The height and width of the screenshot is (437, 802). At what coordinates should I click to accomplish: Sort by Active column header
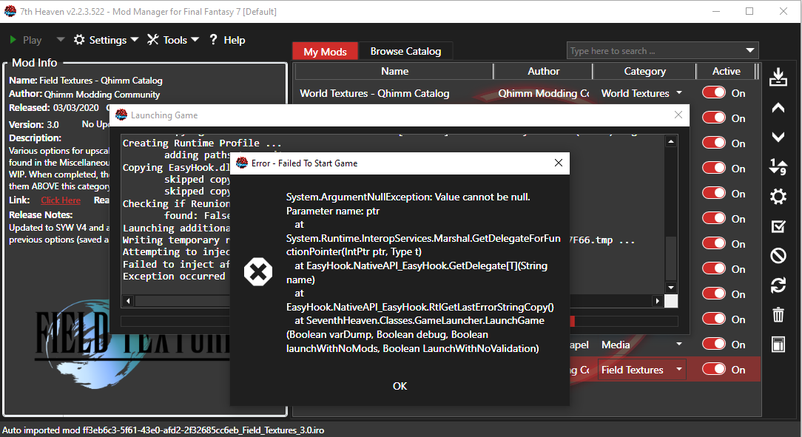(727, 71)
